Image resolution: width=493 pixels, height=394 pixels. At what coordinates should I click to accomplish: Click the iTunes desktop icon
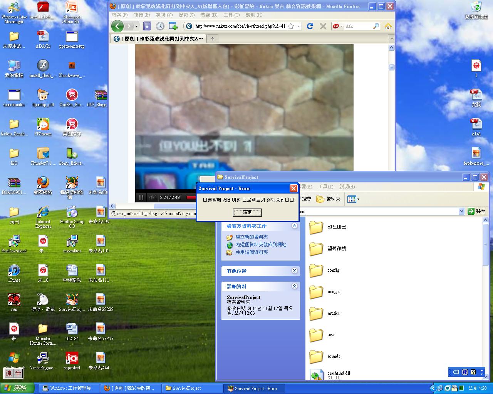click(x=14, y=271)
